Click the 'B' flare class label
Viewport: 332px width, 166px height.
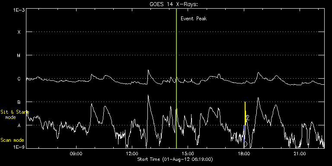click(19, 102)
